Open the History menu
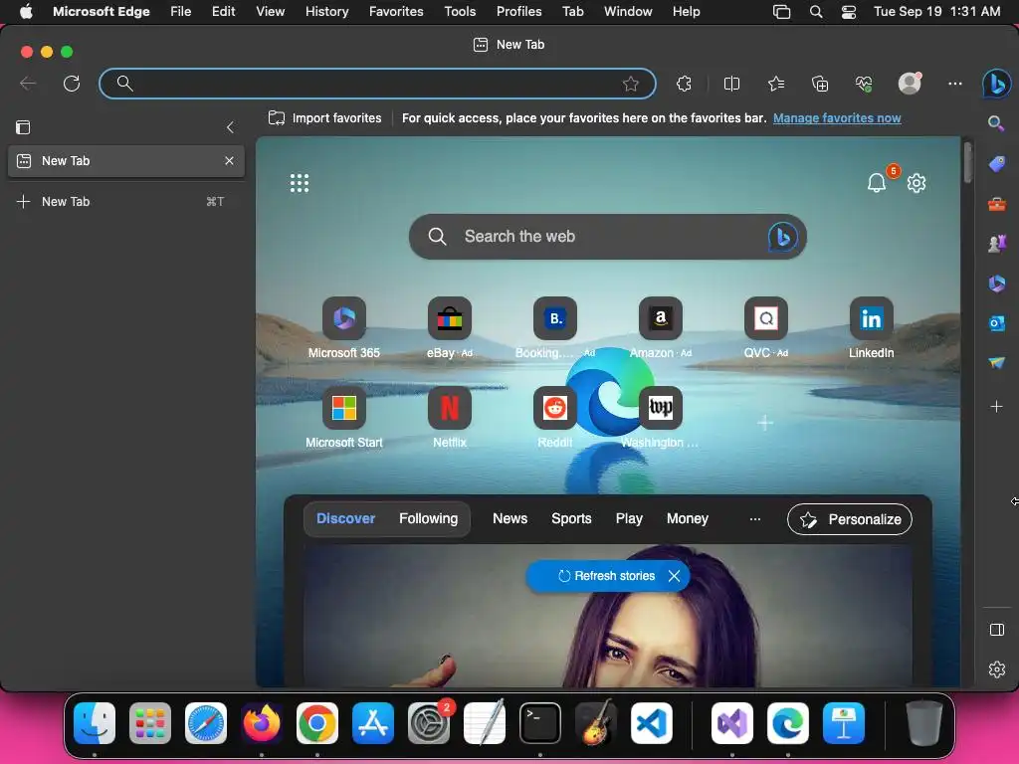This screenshot has height=764, width=1019. (326, 11)
